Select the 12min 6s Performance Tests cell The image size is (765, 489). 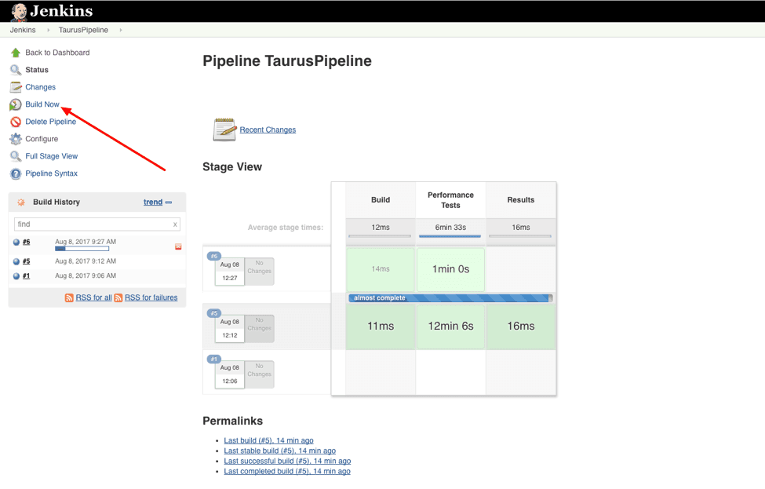450,326
